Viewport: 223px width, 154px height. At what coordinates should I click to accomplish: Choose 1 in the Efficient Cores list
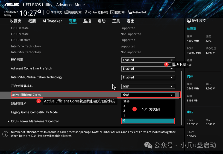(148, 116)
